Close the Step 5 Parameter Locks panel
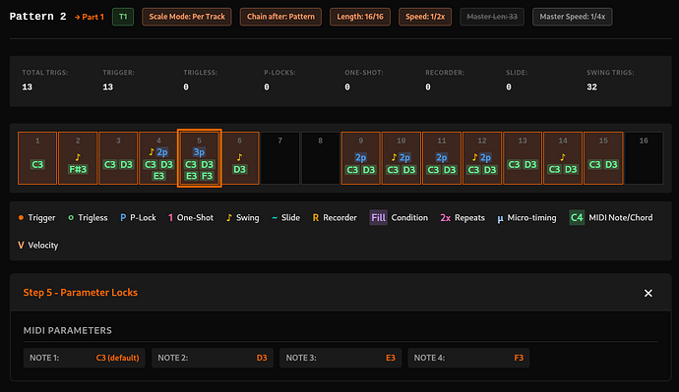Image resolution: width=679 pixels, height=392 pixels. click(x=648, y=293)
